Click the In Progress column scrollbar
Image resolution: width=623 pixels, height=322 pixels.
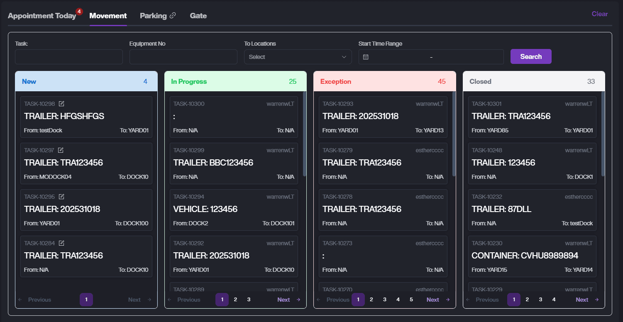coord(305,133)
